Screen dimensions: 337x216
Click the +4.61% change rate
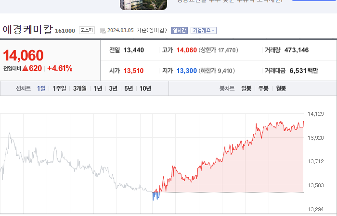[60, 68]
